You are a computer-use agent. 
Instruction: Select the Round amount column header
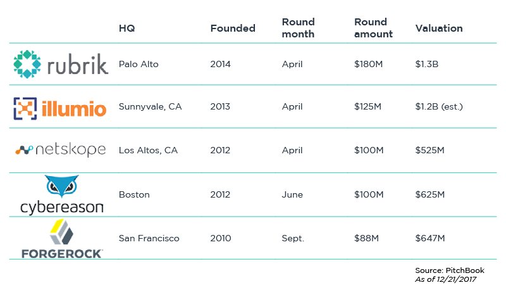373,28
